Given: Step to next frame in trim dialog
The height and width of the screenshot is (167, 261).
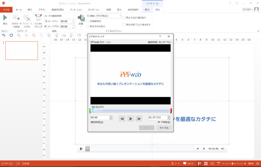Looking at the screenshot, I should pyautogui.click(x=139, y=118).
